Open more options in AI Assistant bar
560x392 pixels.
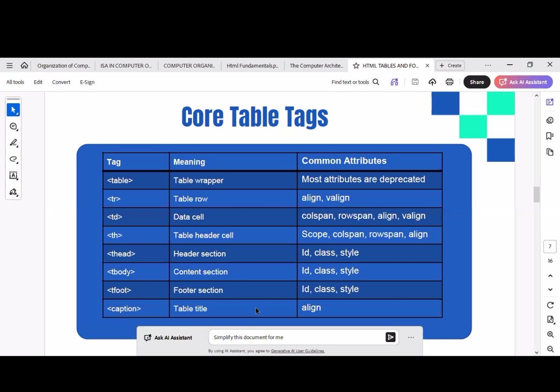point(411,337)
